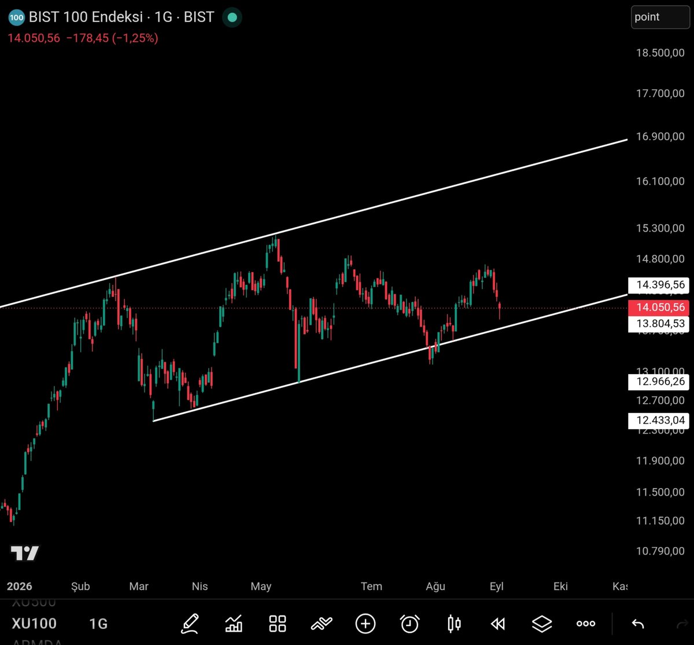Click the 2026 time axis label
This screenshot has height=645, width=694.
(x=20, y=587)
